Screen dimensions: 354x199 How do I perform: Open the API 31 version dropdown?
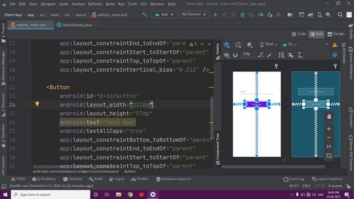pyautogui.click(x=290, y=44)
